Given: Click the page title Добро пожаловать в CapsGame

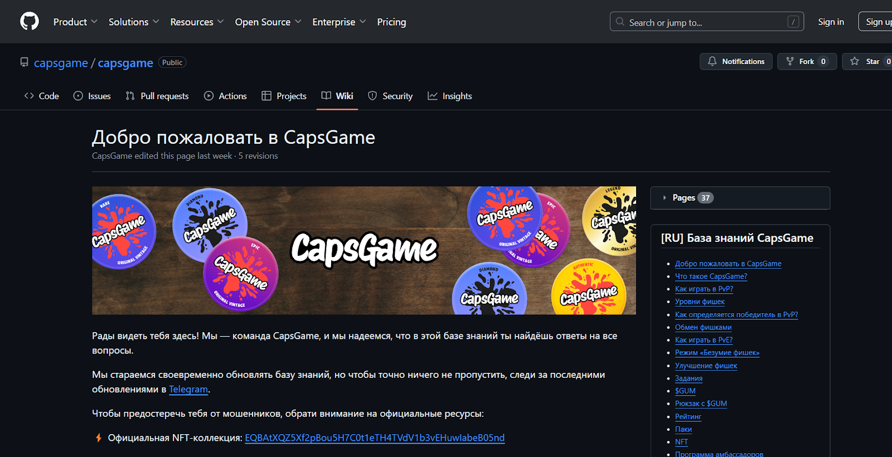Looking at the screenshot, I should coord(234,138).
